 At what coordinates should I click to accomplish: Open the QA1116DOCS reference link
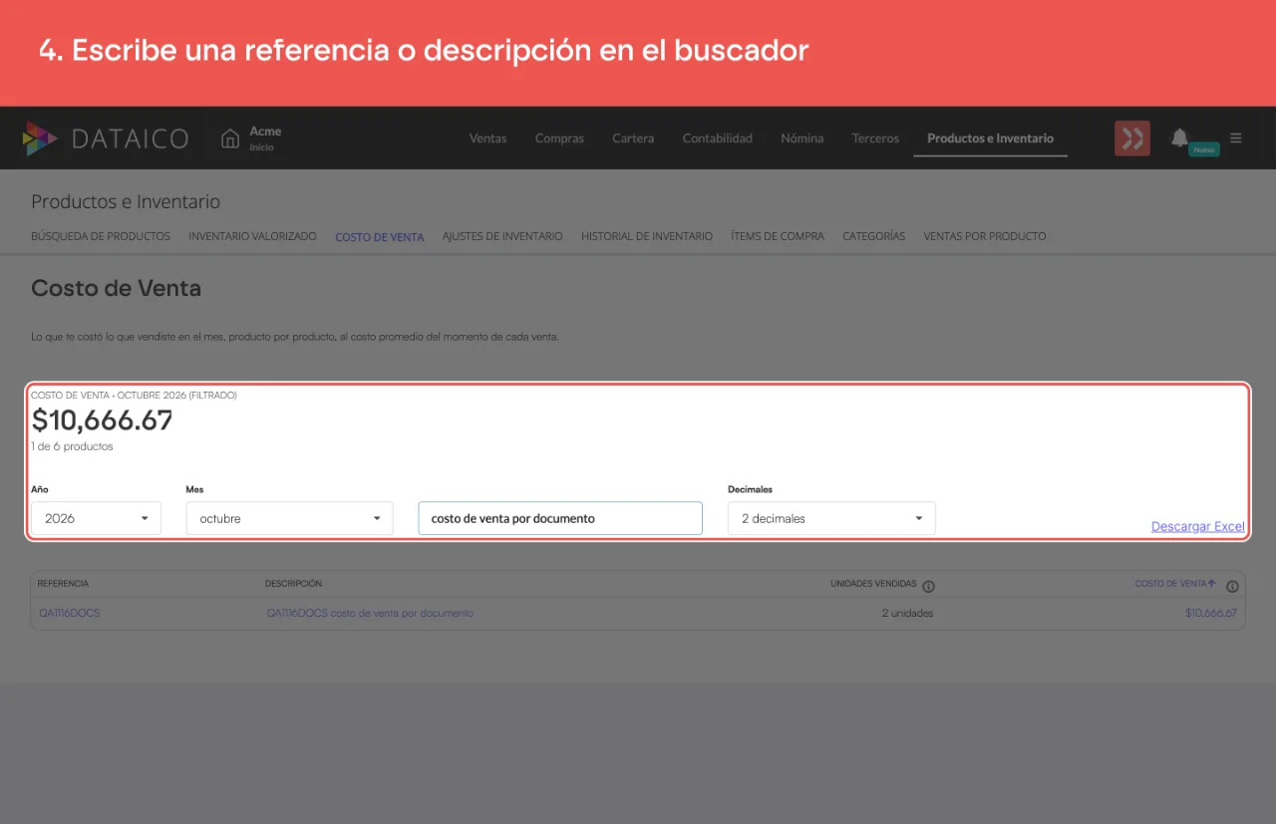click(x=69, y=613)
